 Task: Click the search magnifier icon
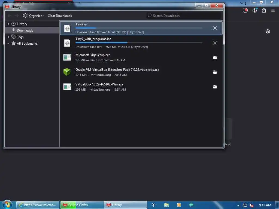(150, 16)
